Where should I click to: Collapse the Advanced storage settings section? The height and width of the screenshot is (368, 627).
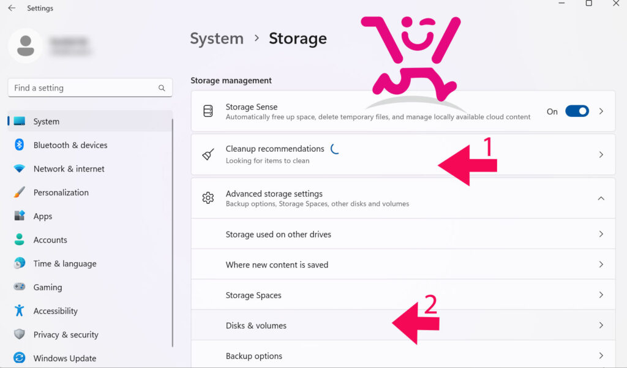[x=601, y=198]
